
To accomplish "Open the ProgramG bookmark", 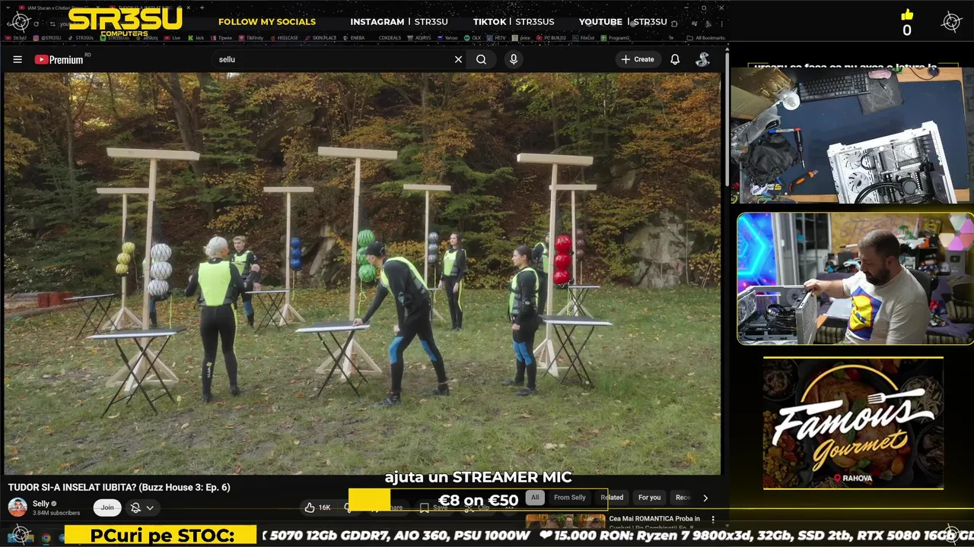I will tap(615, 38).
